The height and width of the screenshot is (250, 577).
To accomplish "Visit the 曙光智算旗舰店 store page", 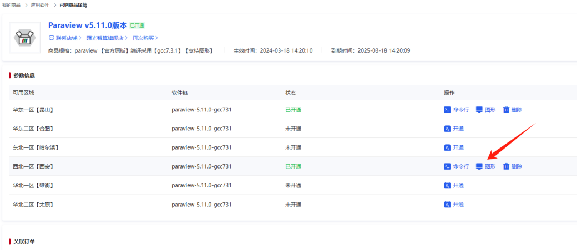I will pyautogui.click(x=106, y=38).
